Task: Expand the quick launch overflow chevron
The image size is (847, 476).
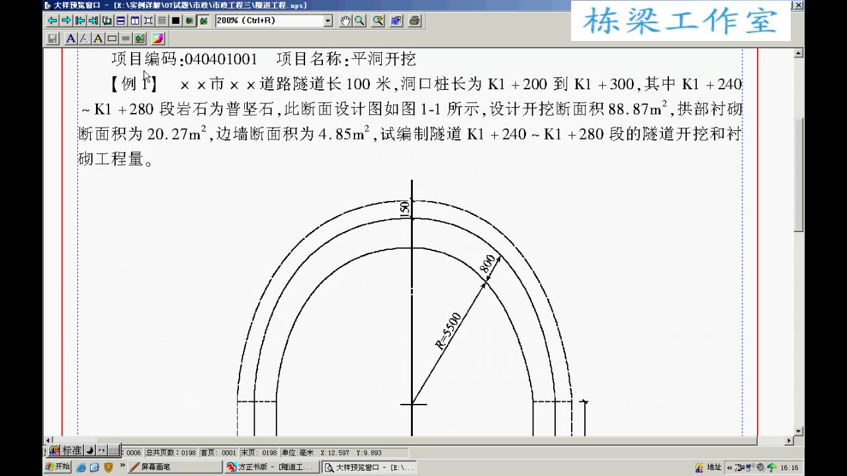Action: tap(122, 466)
